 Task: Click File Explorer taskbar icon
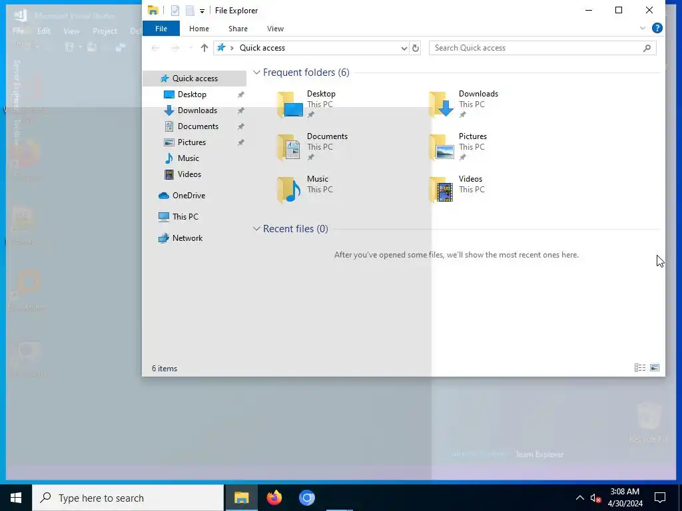click(x=241, y=498)
